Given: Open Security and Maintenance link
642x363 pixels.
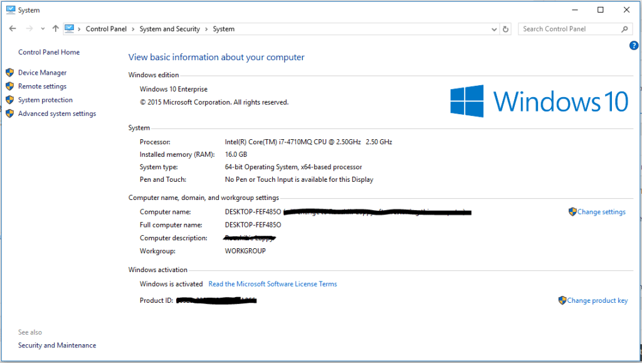Looking at the screenshot, I should 57,345.
